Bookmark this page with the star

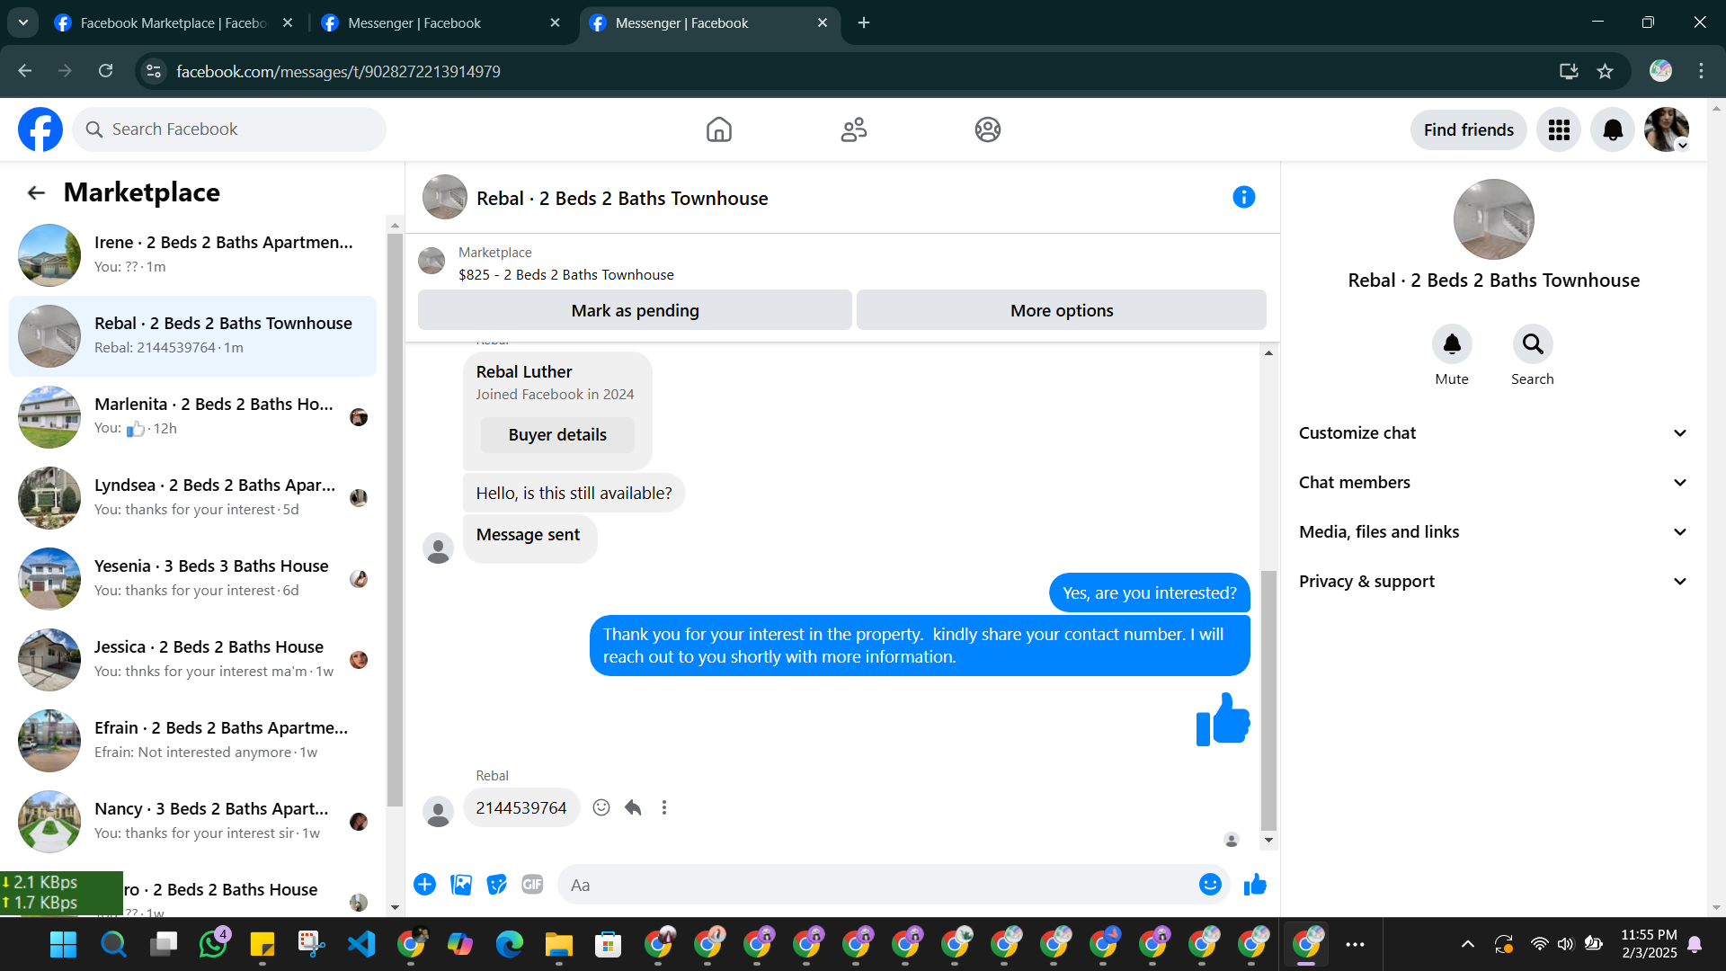1606,71
